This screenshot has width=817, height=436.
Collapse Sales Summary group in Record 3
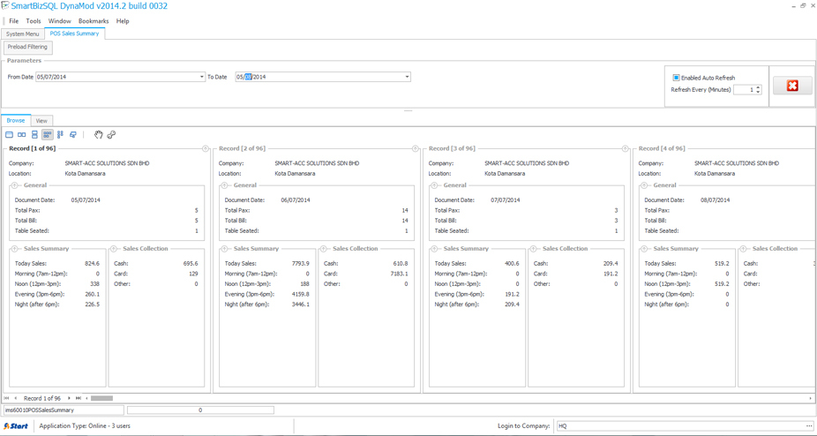[x=435, y=249]
